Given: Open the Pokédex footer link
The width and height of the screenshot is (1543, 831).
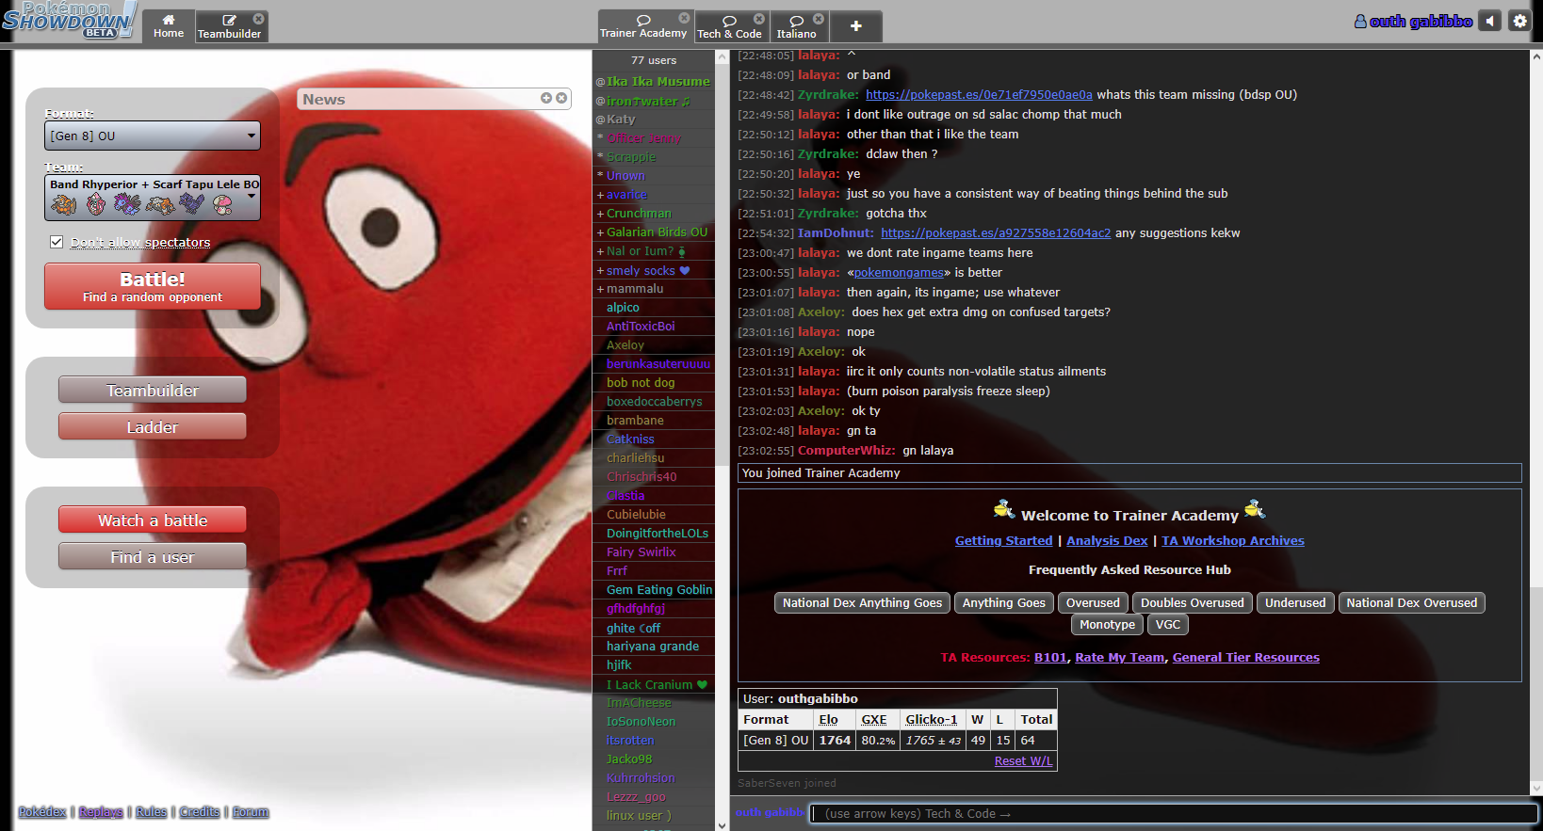Looking at the screenshot, I should click(42, 811).
